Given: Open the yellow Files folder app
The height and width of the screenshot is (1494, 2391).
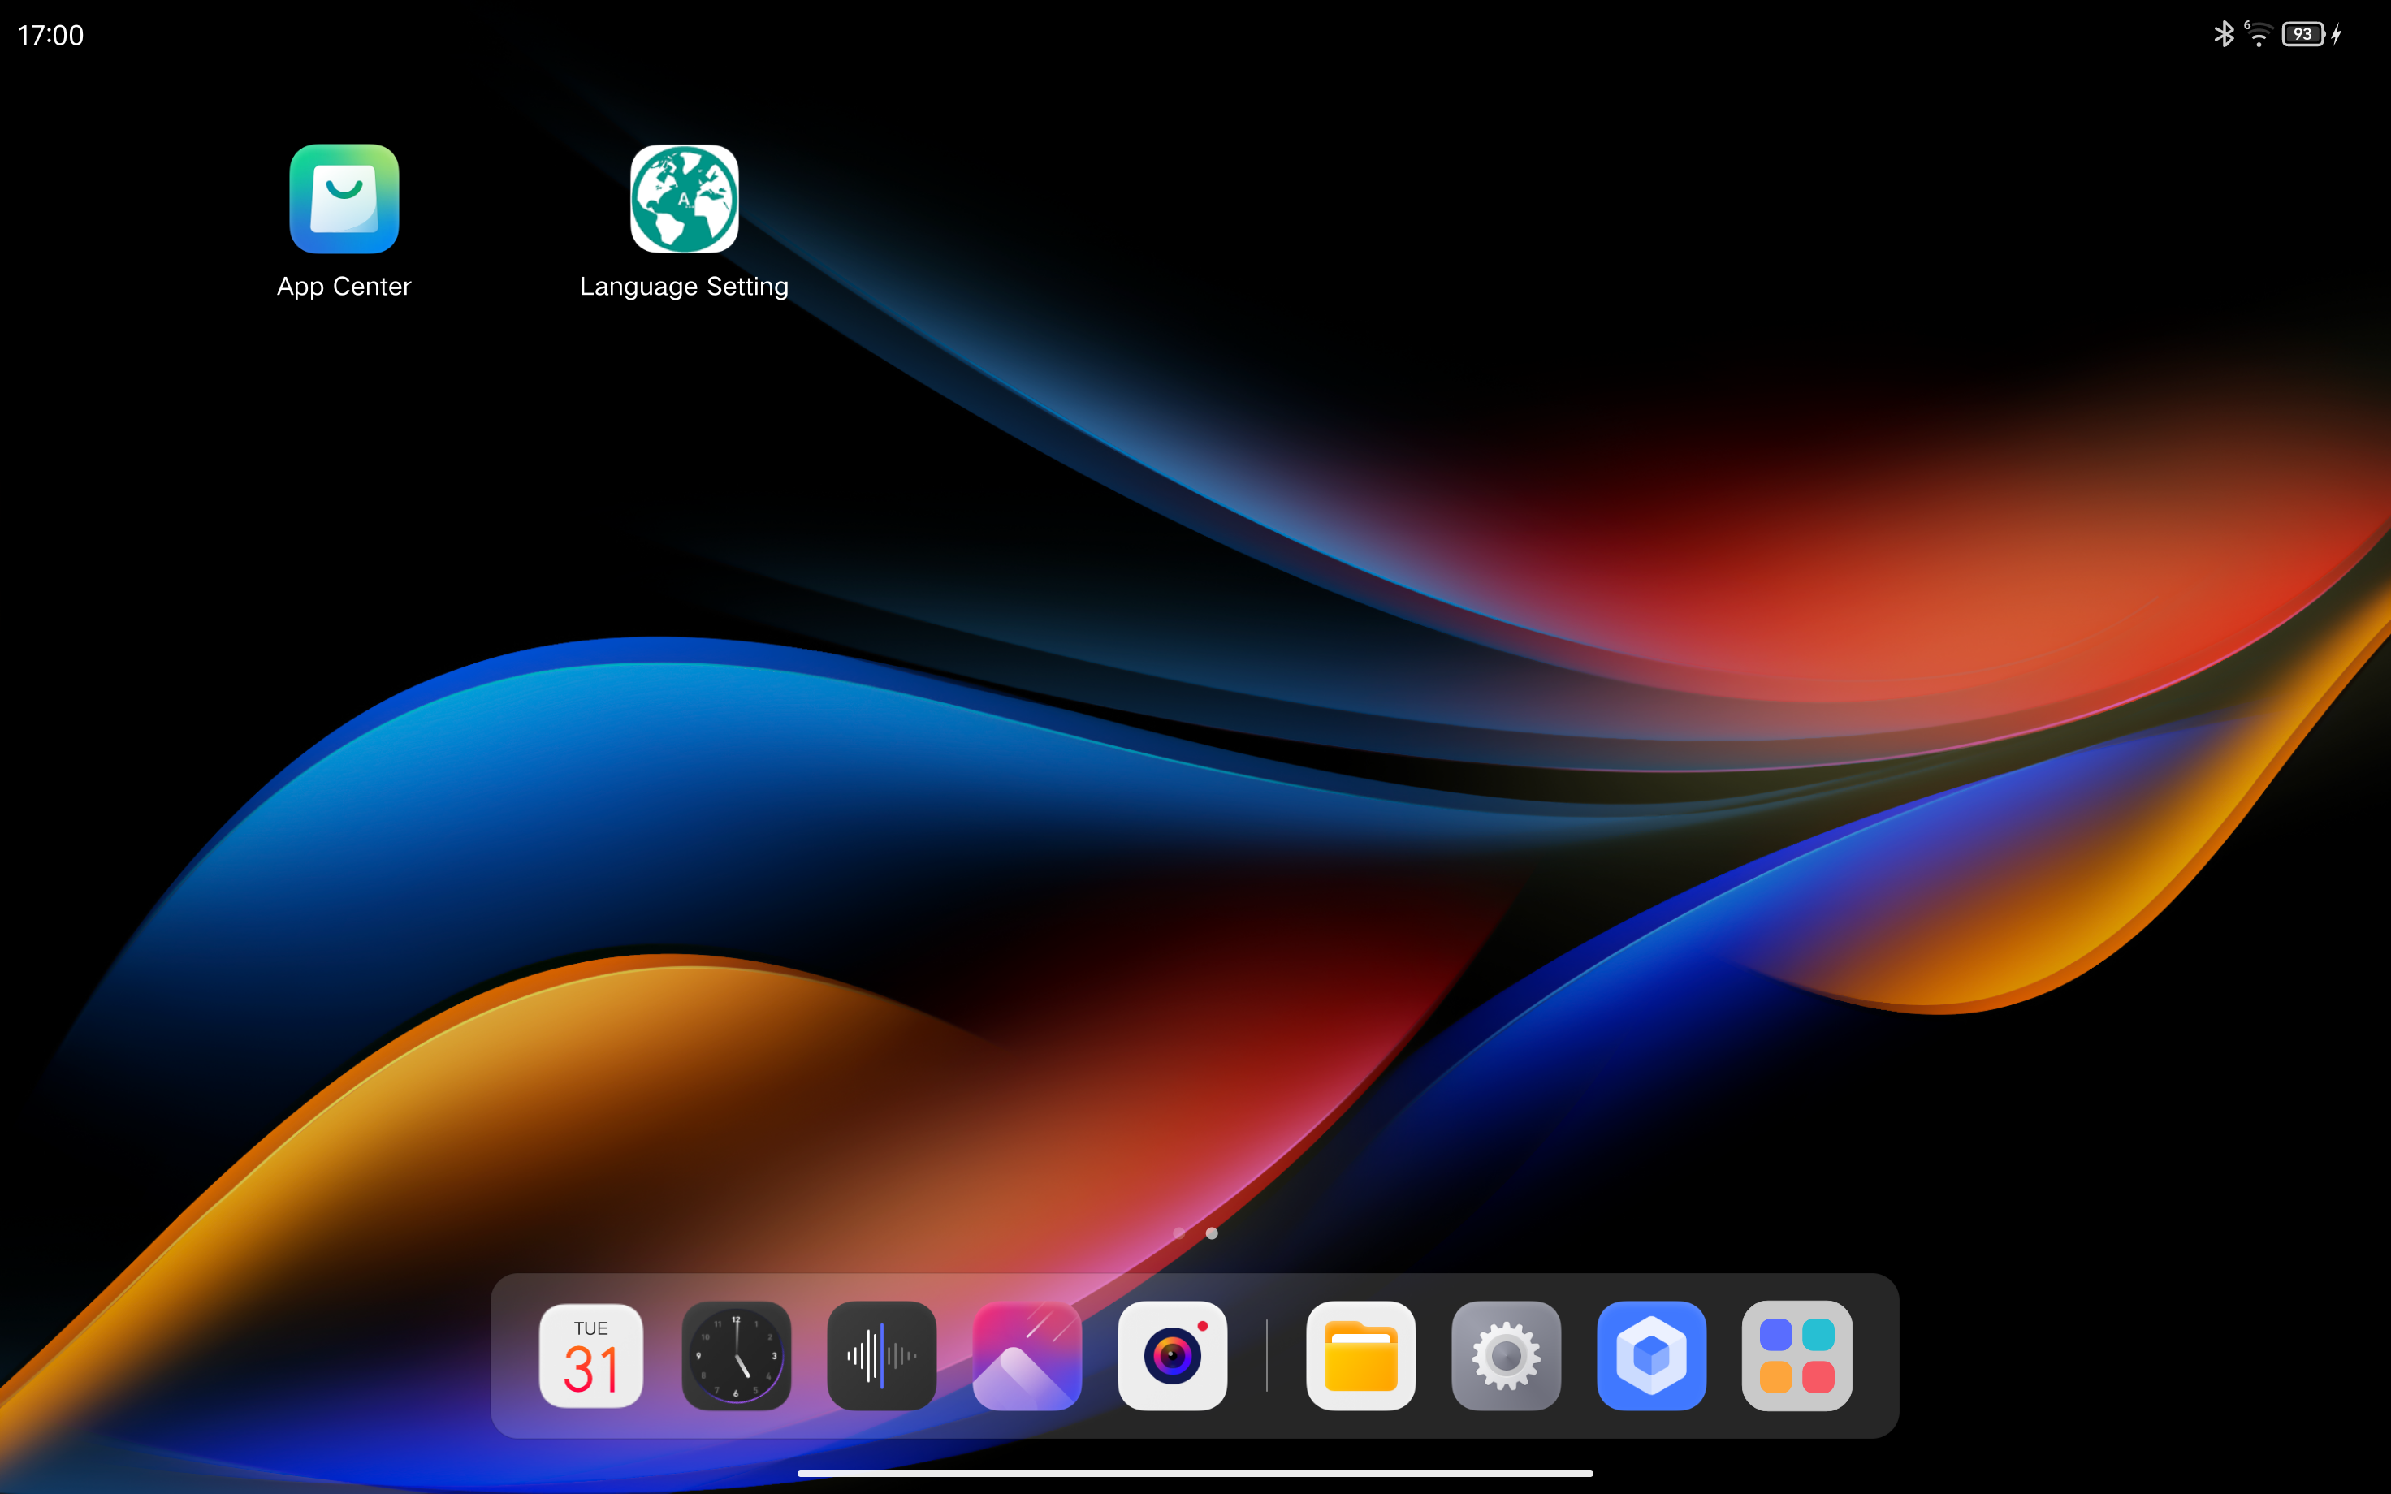Looking at the screenshot, I should (x=1360, y=1356).
